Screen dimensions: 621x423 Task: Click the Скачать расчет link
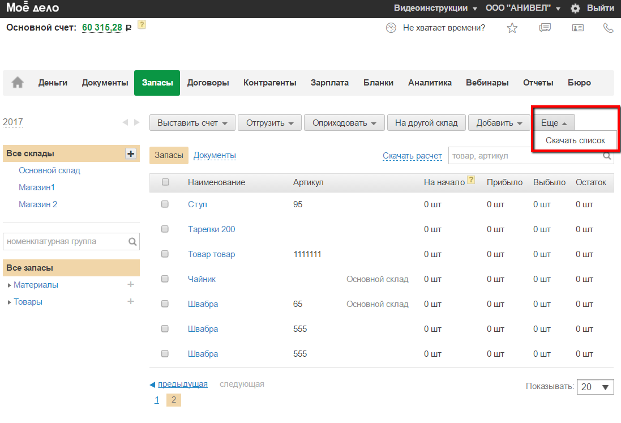[412, 156]
